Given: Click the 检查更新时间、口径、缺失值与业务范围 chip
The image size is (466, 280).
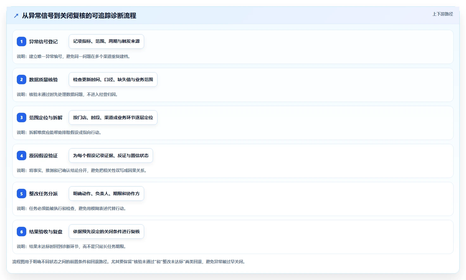Looking at the screenshot, I should click(113, 80).
